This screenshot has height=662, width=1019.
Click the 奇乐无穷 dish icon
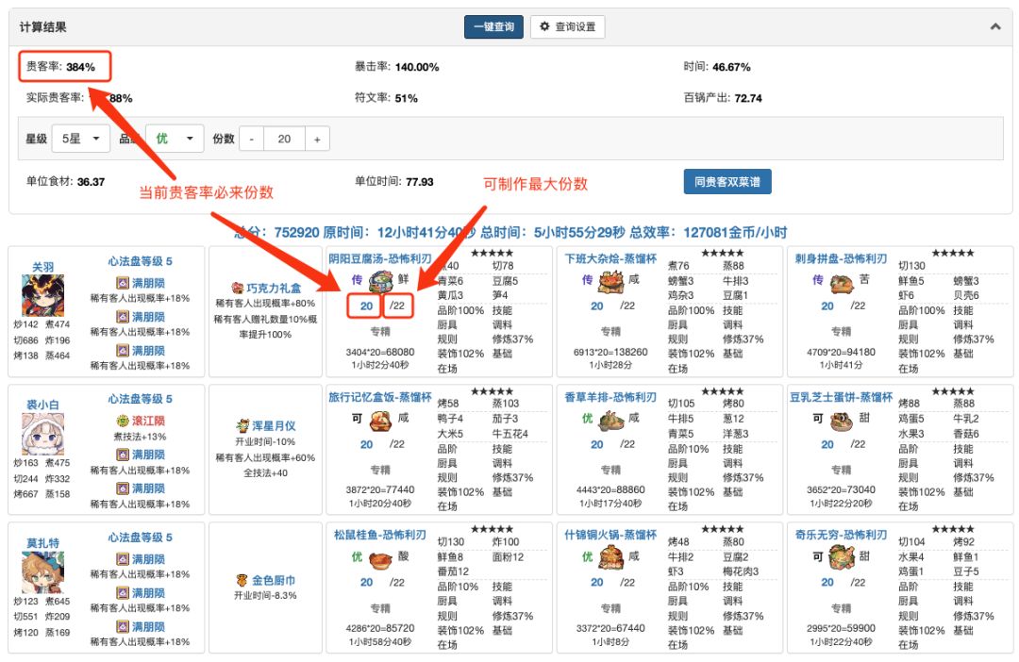[x=842, y=558]
